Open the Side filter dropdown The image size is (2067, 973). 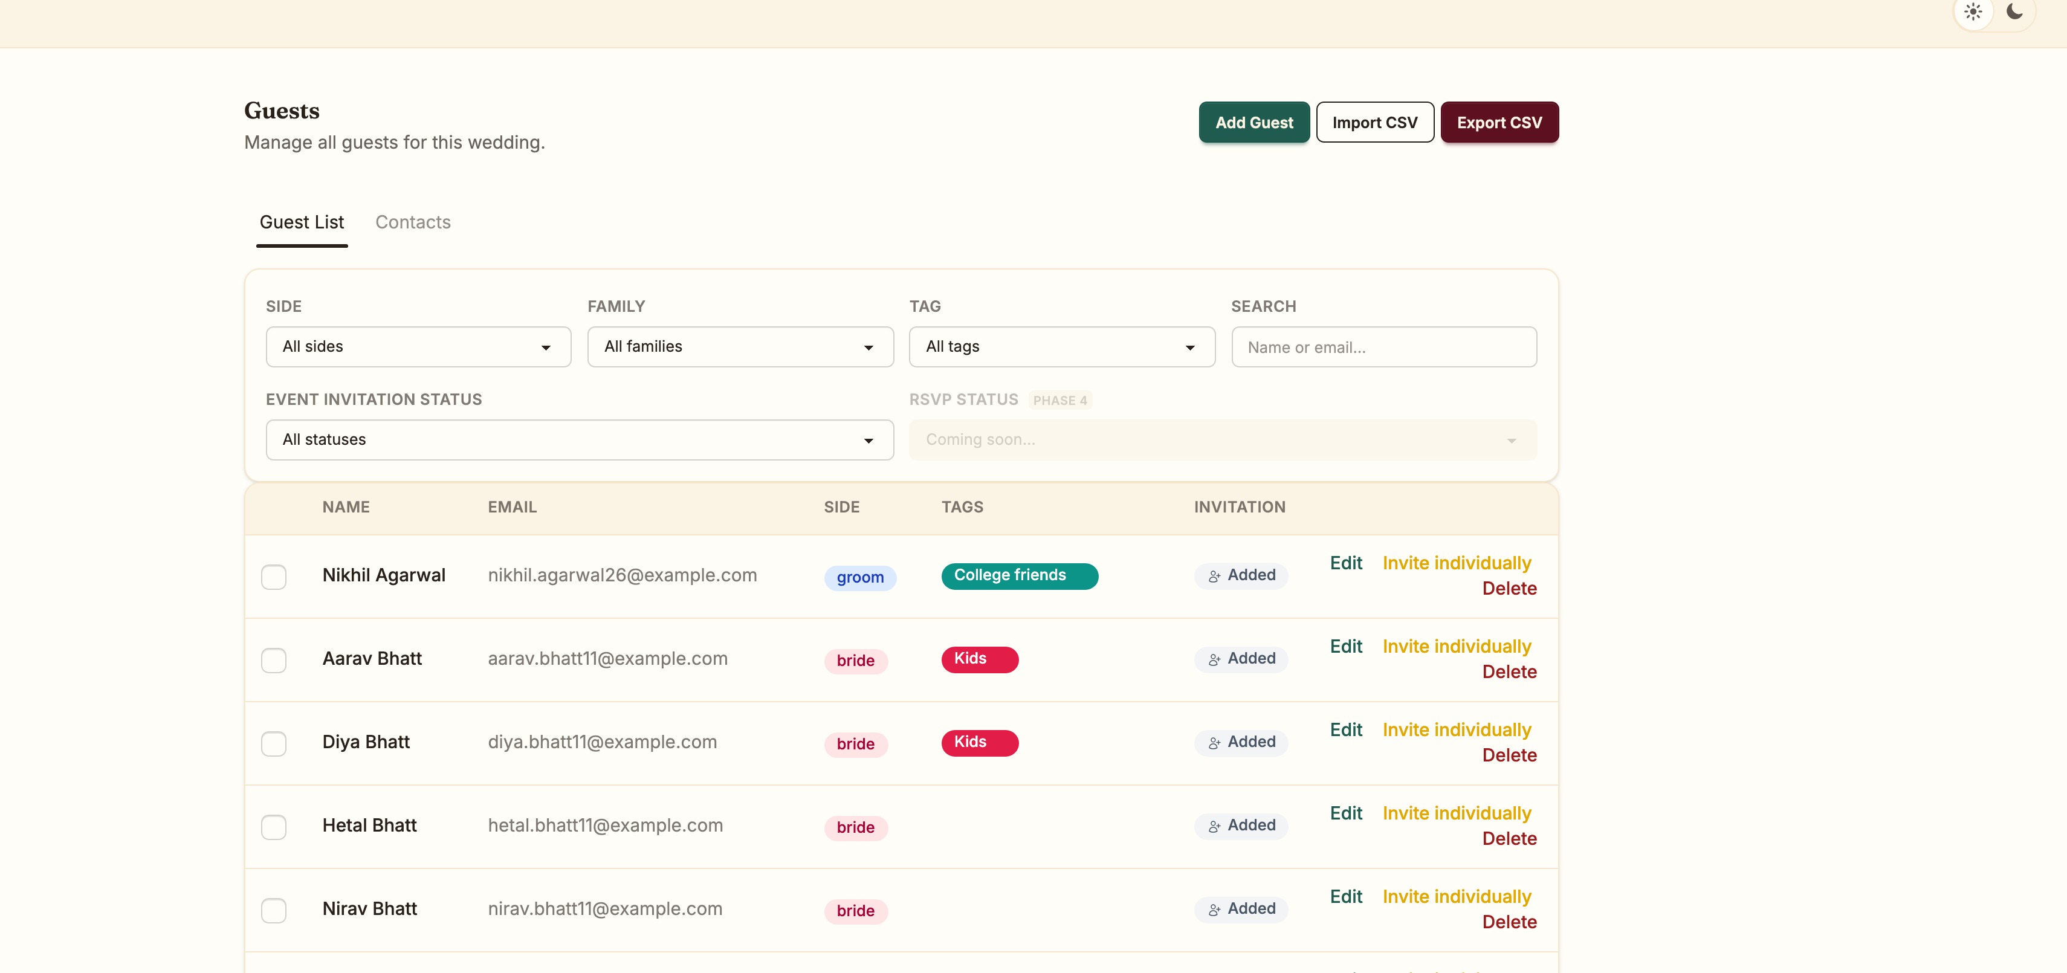coord(418,346)
